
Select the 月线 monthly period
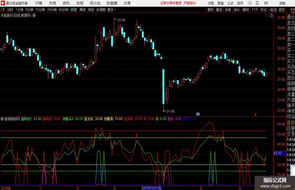91,10
